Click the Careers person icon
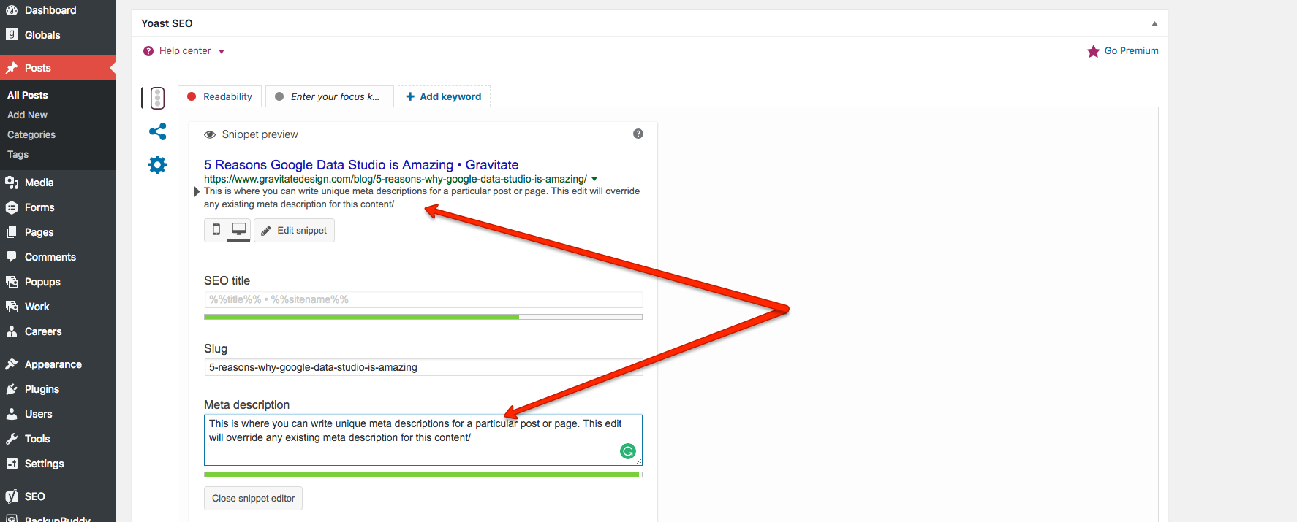1297x522 pixels. tap(12, 331)
